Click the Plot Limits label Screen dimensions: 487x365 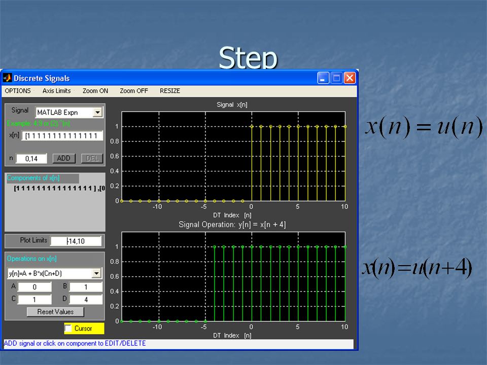[x=33, y=240]
